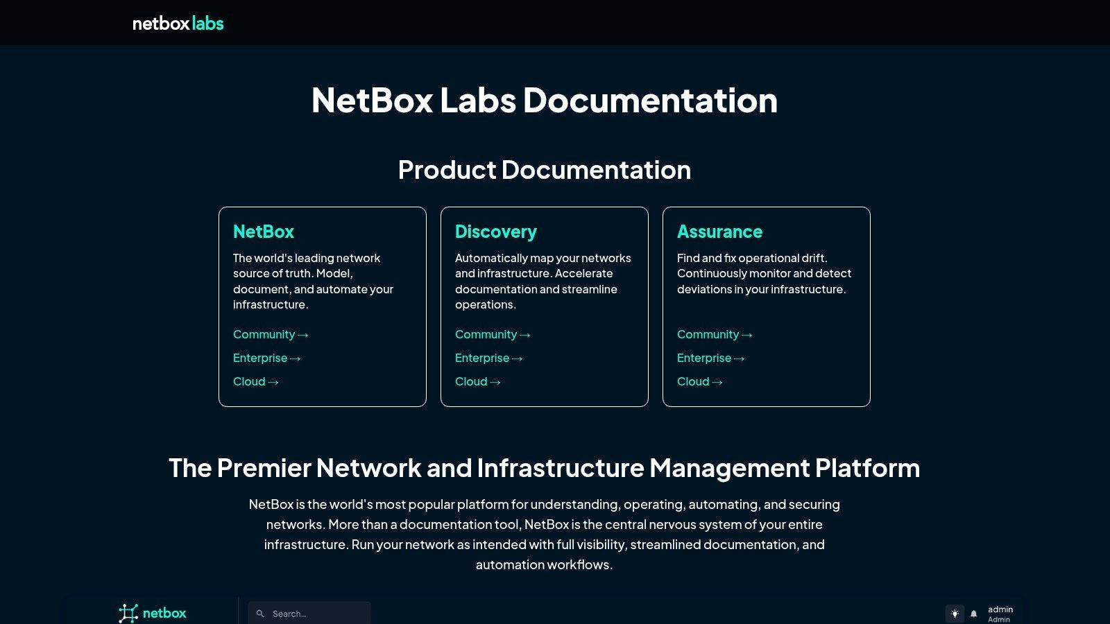Click the Discovery card heading

[x=496, y=232]
